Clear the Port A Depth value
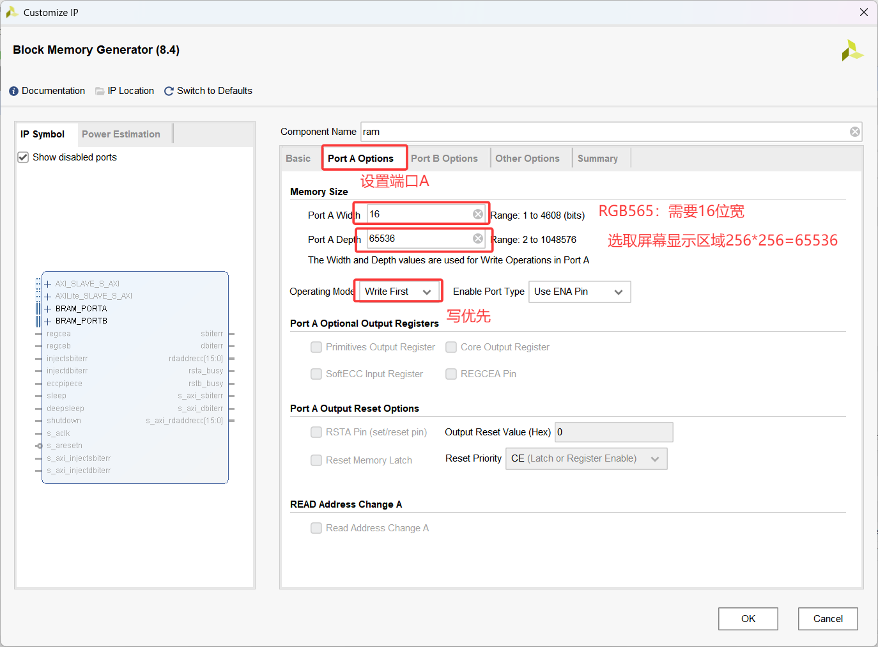The height and width of the screenshot is (647, 878). [477, 238]
